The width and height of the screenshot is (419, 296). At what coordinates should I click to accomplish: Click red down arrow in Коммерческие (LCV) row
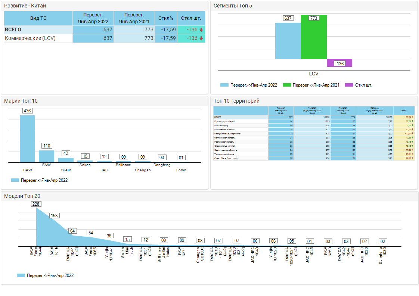pos(201,38)
